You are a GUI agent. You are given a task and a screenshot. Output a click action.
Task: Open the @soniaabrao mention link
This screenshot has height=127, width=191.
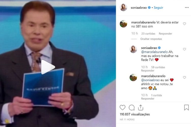[150, 80]
